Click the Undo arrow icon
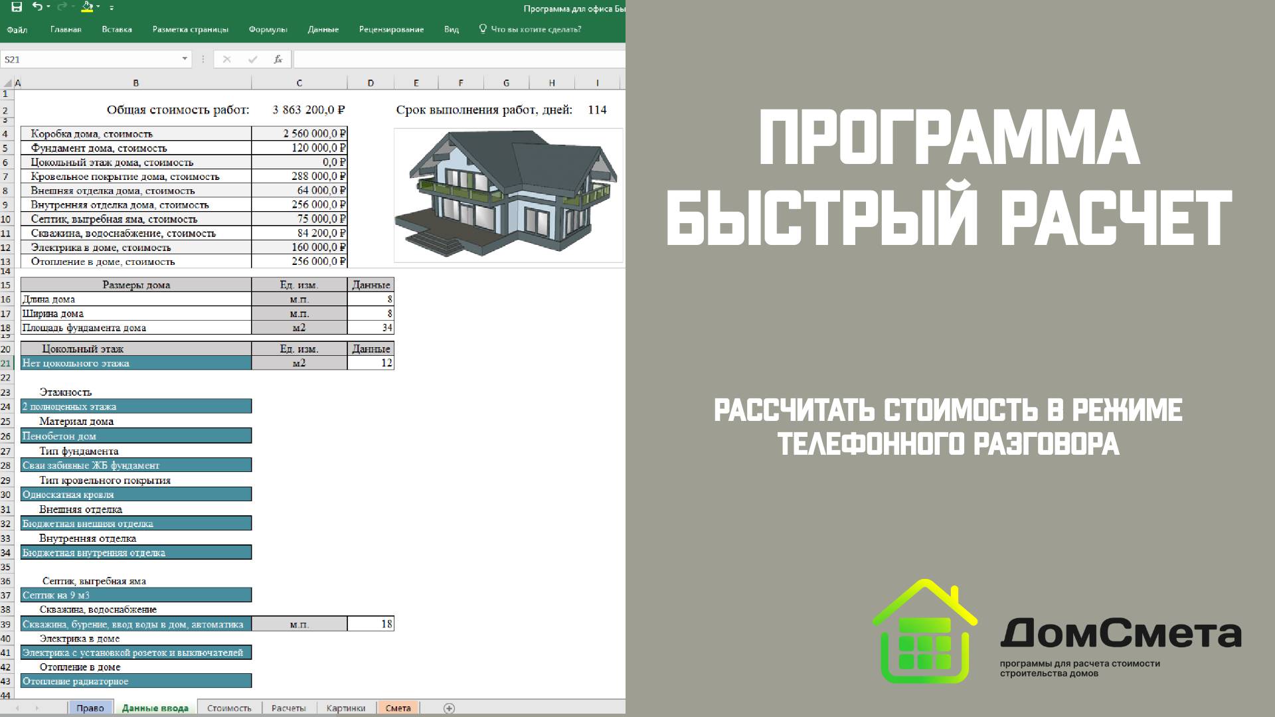Screen dimensions: 1275x717 point(37,7)
